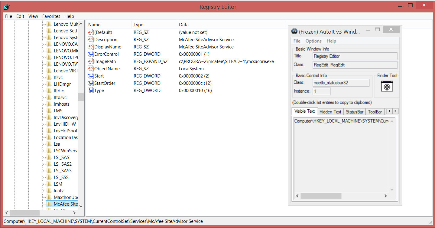Click the DWORD icon beside Type value
Image resolution: width=435 pixels, height=228 pixels.
(91, 90)
